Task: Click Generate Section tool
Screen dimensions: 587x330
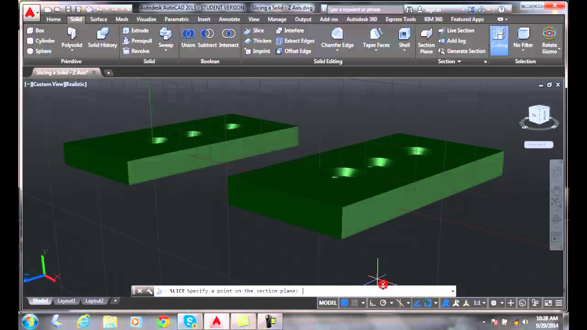Action: pyautogui.click(x=461, y=51)
